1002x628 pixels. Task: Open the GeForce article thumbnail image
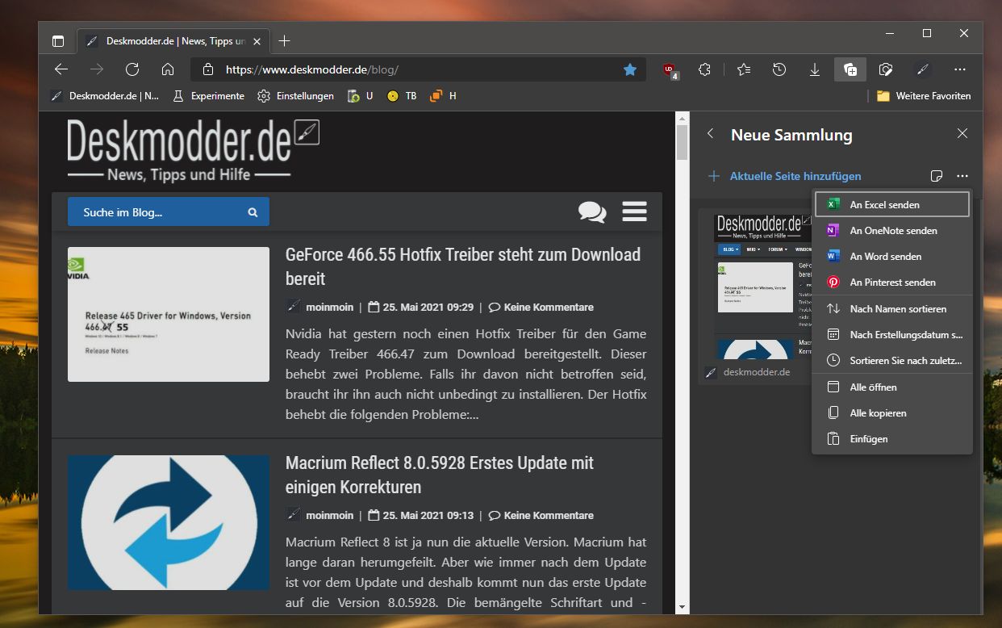click(169, 314)
